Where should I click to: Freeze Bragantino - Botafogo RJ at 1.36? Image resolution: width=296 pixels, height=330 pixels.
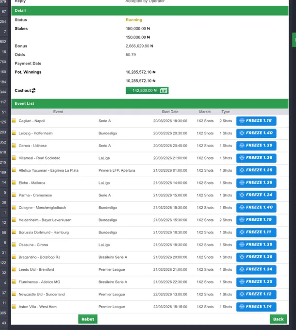coord(256,257)
